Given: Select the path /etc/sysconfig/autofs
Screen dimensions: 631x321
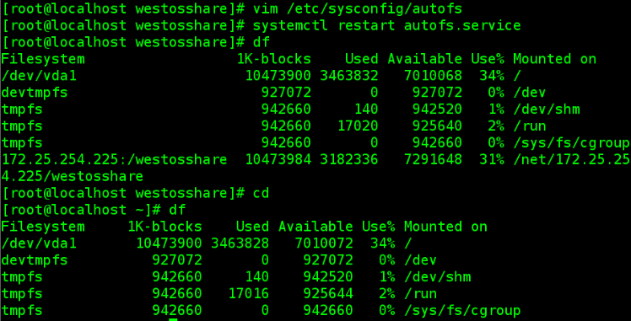Looking at the screenshot, I should [374, 8].
